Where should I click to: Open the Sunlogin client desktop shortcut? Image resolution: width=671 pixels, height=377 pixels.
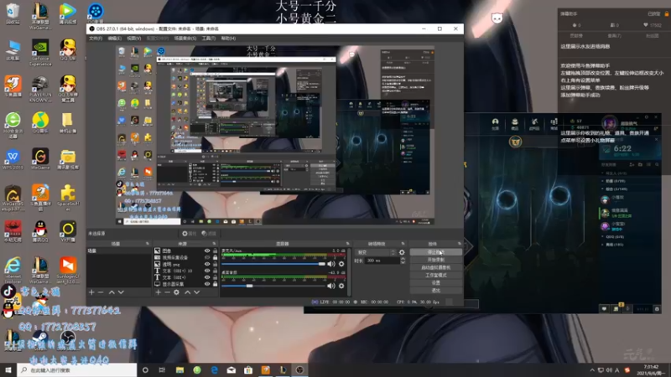(68, 270)
